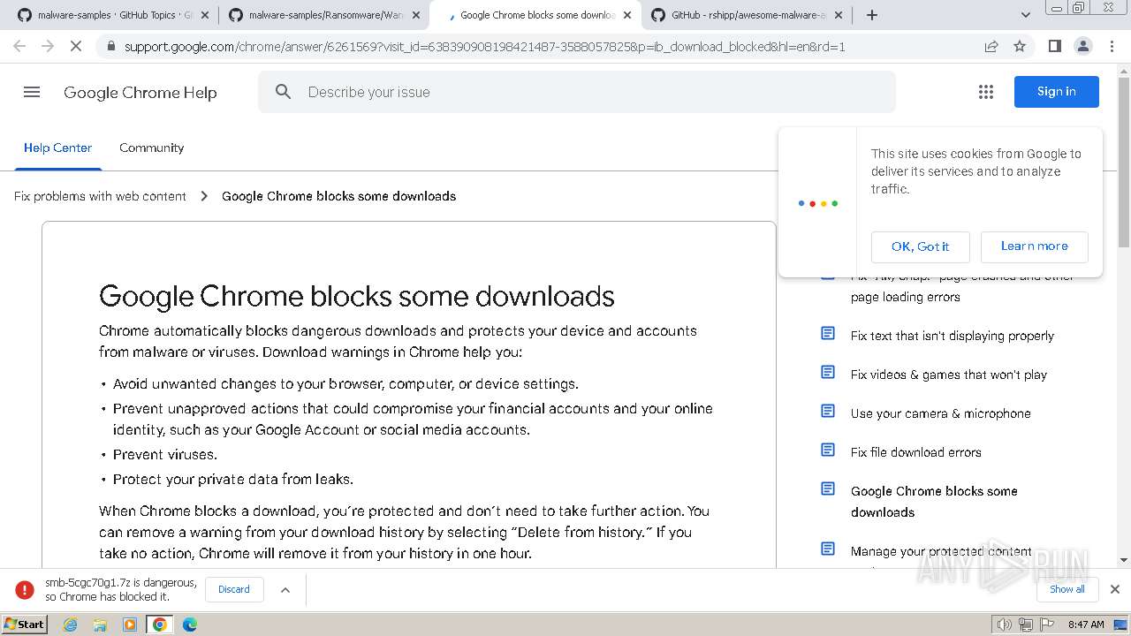Open the Chrome profile avatar
The height and width of the screenshot is (636, 1131).
[1082, 46]
